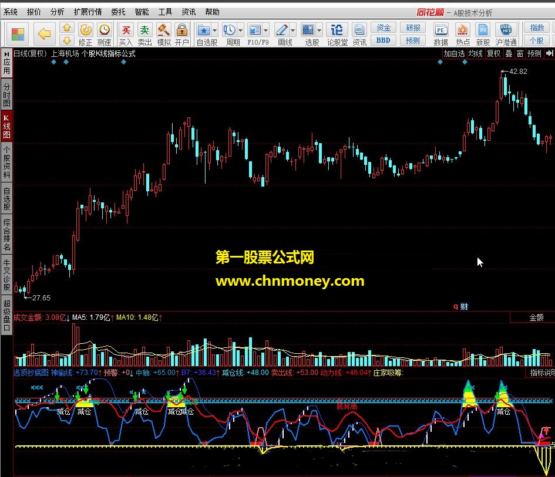This screenshot has width=555, height=477.
Task: Switch to the 综合排名 sidebar tab
Action: [6, 235]
